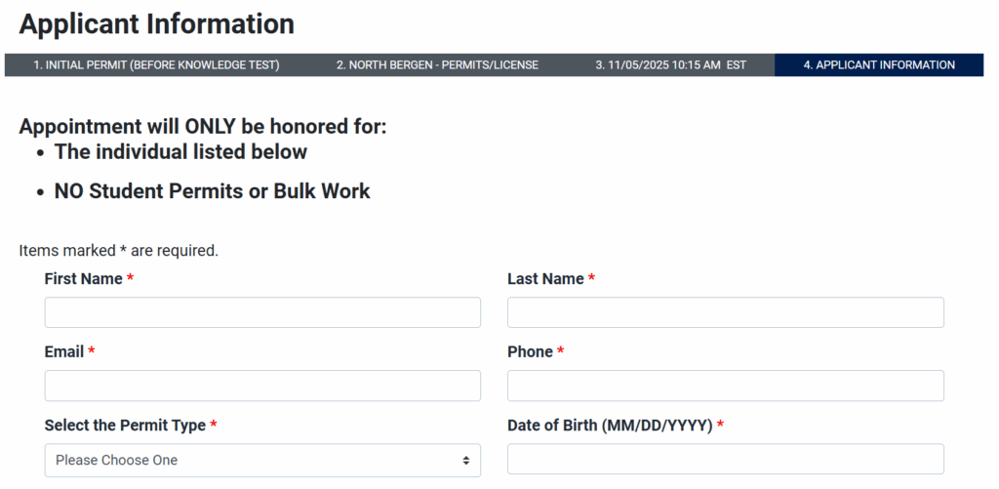The image size is (999, 489).
Task: Focus the First Name text field
Action: click(x=262, y=312)
